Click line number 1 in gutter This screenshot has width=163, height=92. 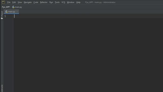point(5,16)
